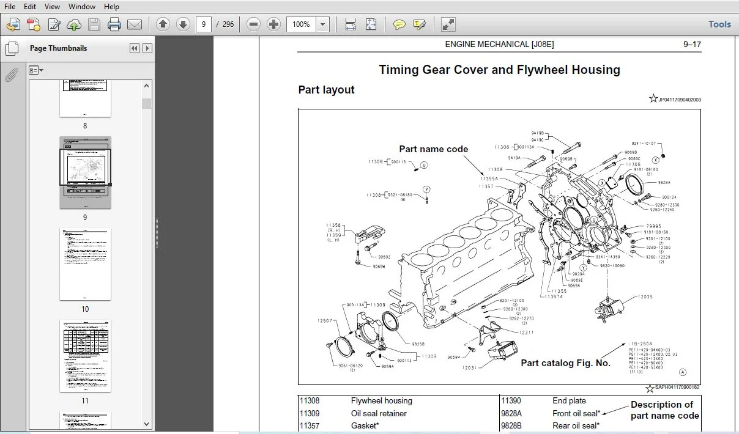The width and height of the screenshot is (739, 434).
Task: Open the Tools pane
Action: click(719, 24)
